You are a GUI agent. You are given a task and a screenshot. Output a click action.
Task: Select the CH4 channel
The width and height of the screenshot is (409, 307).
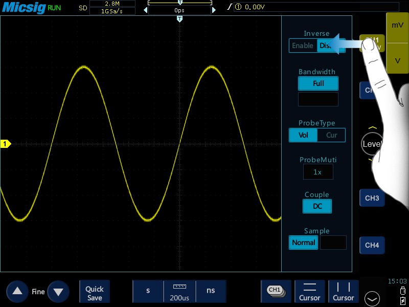[372, 246]
